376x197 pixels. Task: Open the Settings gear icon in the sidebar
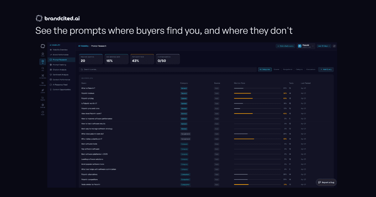click(x=43, y=106)
